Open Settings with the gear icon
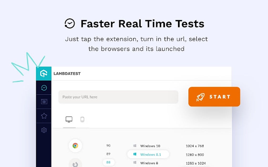This screenshot has width=268, height=167. pos(44,130)
